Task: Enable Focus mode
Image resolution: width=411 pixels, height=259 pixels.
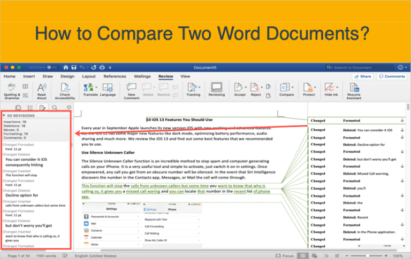Action: point(285,256)
